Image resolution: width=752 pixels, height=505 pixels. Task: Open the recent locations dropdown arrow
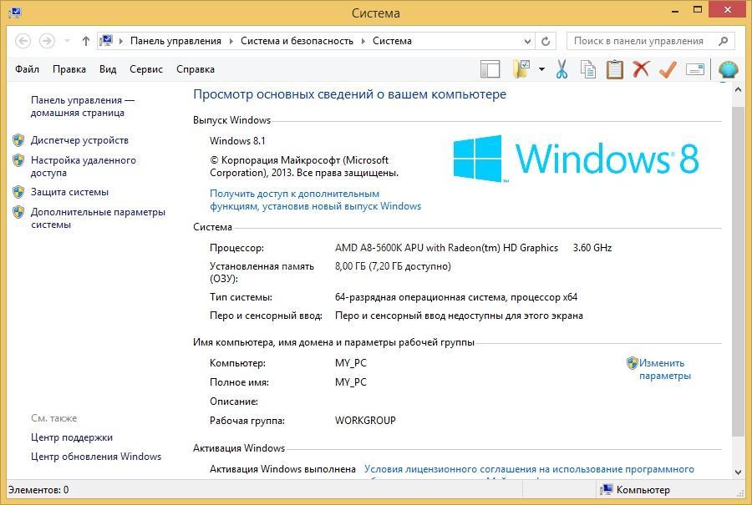pos(67,41)
